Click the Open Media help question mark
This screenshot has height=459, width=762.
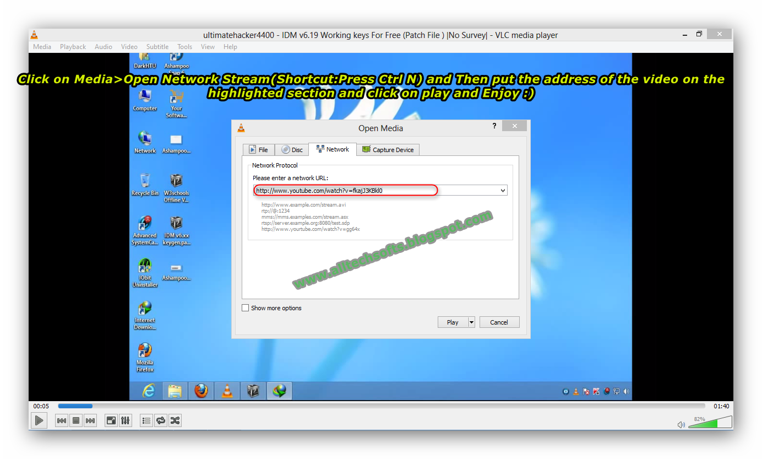(494, 126)
